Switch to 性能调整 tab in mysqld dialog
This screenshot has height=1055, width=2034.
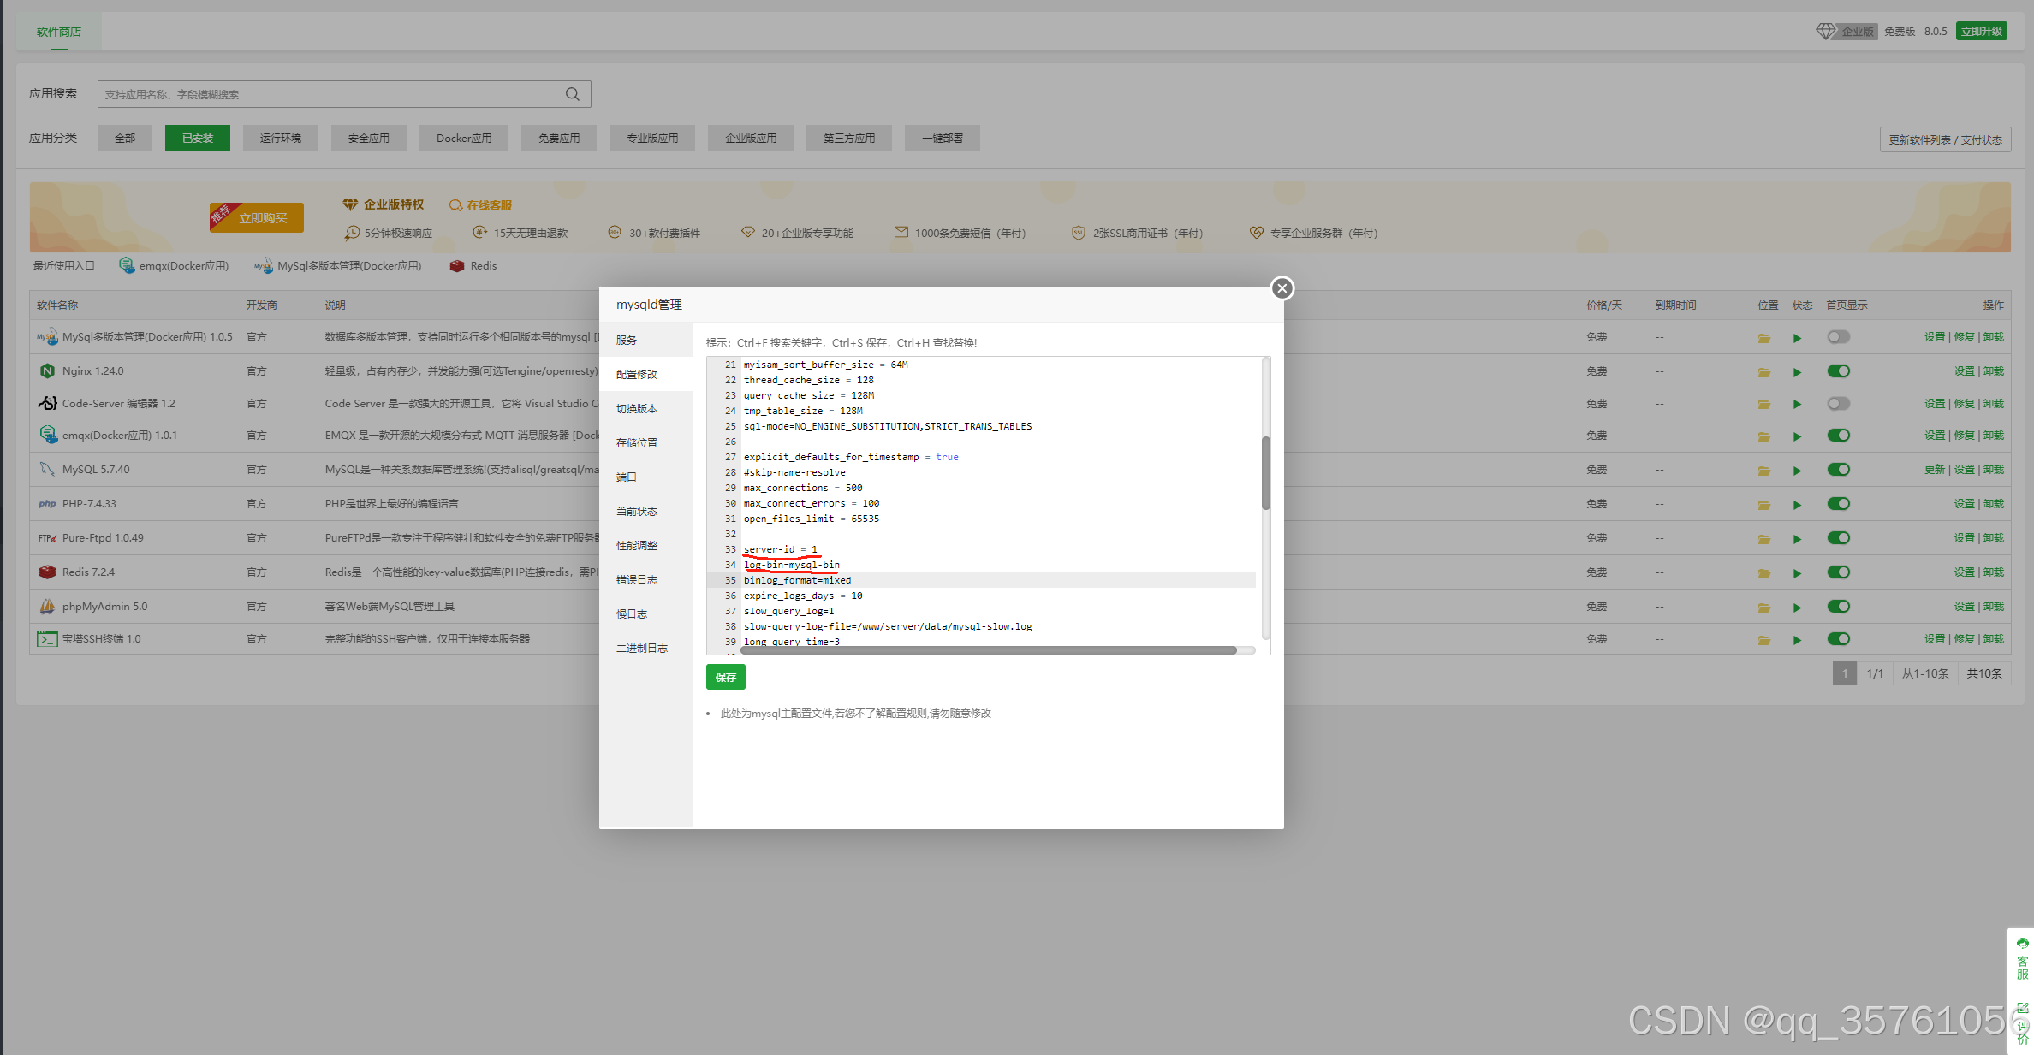point(637,546)
